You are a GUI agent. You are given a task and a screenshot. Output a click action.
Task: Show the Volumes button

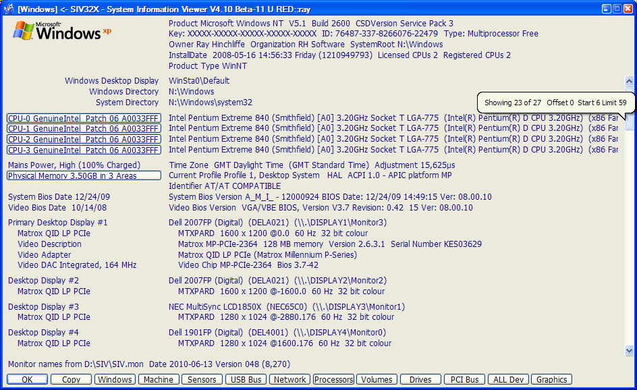[x=377, y=379]
